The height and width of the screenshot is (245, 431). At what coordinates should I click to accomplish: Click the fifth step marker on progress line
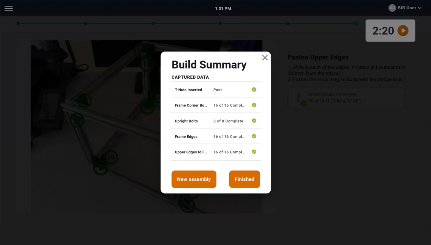coord(288,24)
